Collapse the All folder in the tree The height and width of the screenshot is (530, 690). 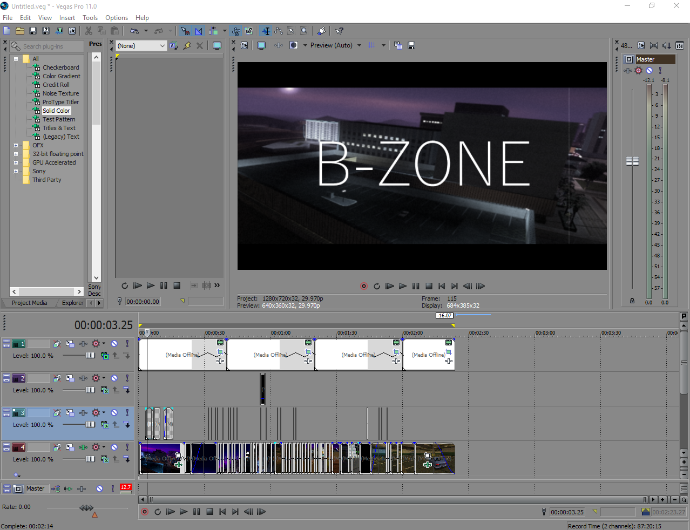(16, 59)
